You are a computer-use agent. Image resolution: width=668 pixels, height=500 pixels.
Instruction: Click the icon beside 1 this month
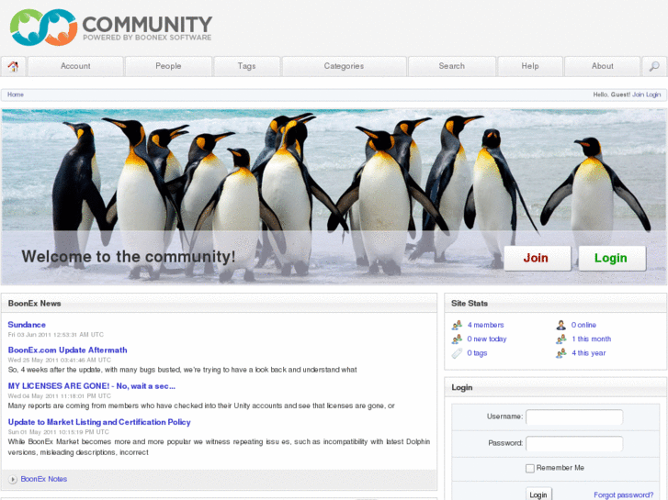(561, 339)
